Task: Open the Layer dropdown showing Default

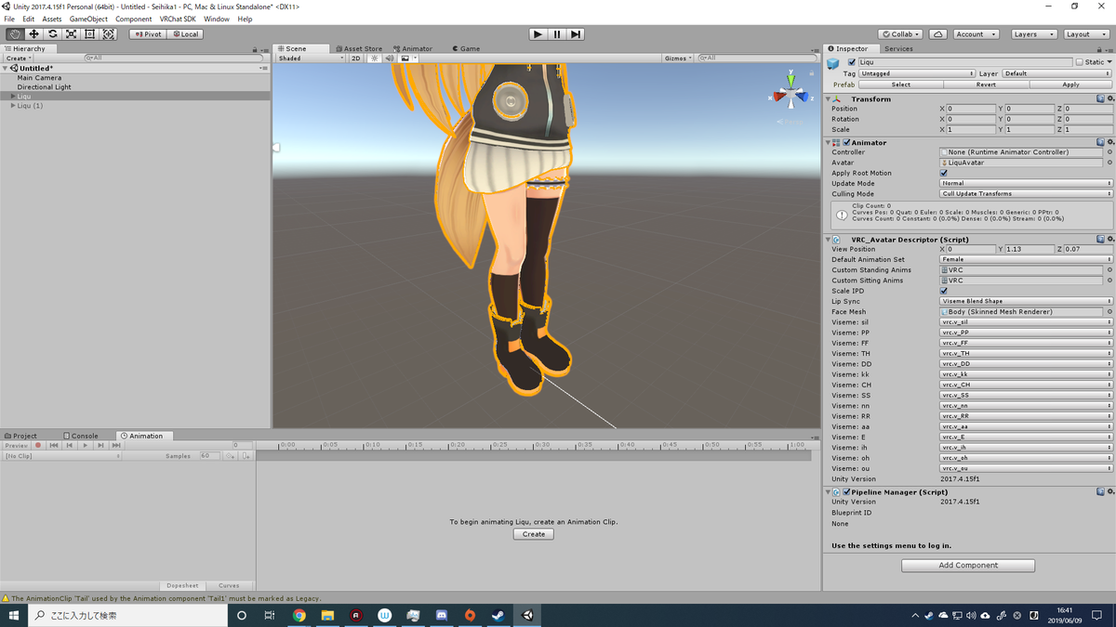Action: 1057,73
